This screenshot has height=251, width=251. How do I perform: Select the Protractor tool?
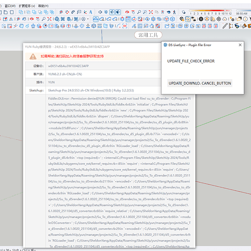[73, 12]
